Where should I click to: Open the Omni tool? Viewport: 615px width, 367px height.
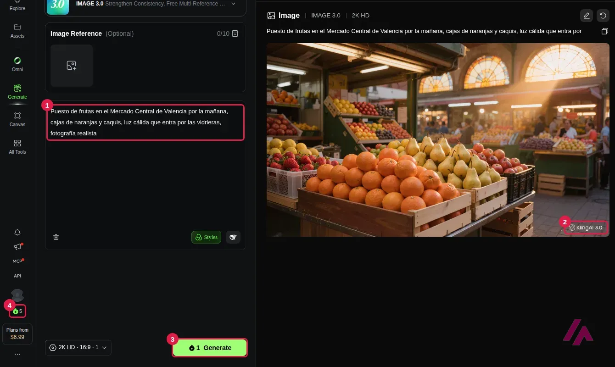tap(17, 64)
